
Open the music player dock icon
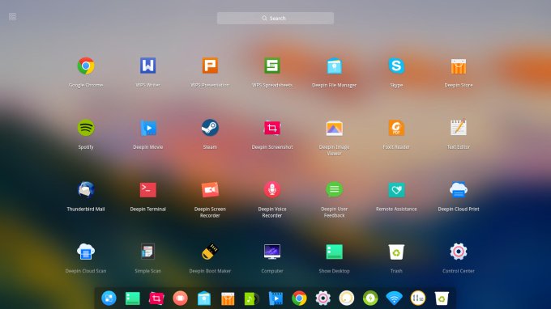(x=251, y=298)
